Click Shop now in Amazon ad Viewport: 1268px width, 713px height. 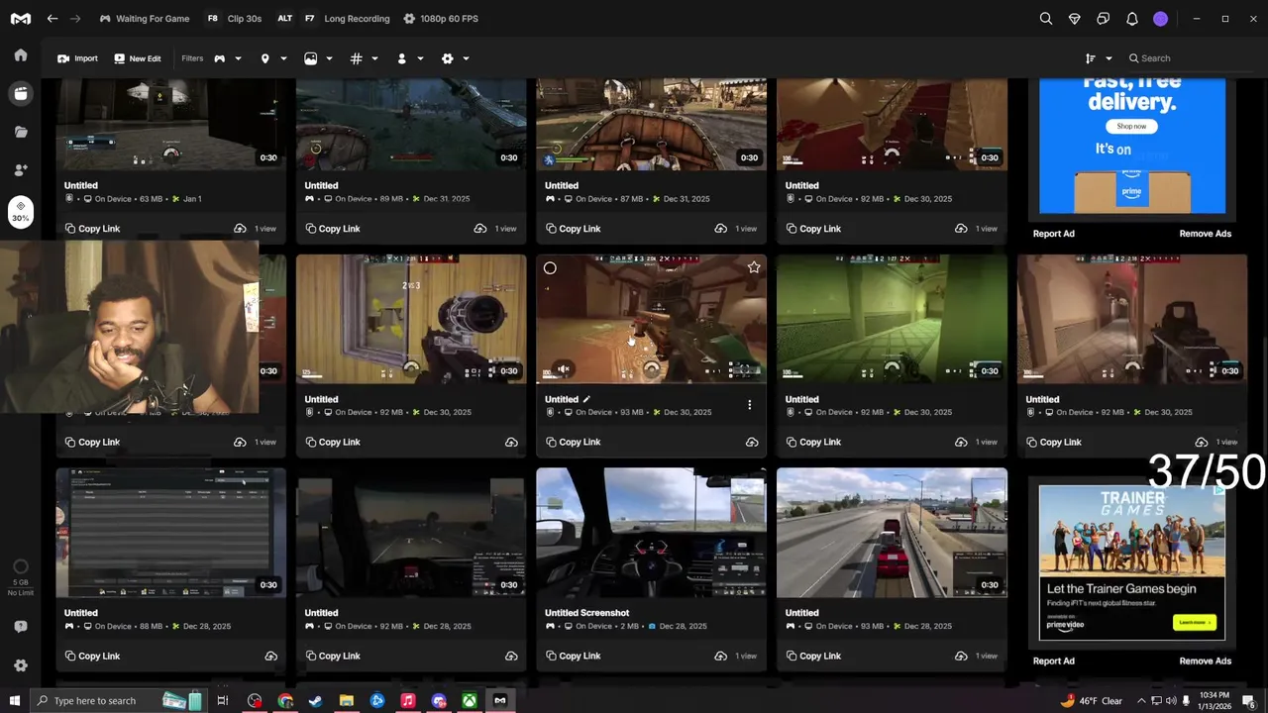[x=1131, y=127]
